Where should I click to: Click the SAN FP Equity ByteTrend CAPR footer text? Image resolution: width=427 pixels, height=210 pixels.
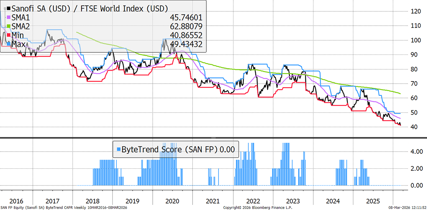pos(64,207)
